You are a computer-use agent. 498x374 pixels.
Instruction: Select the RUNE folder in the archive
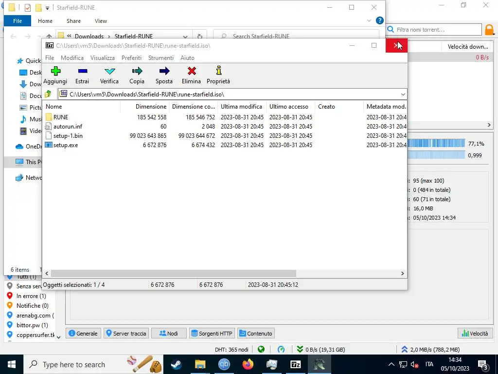[x=61, y=117]
